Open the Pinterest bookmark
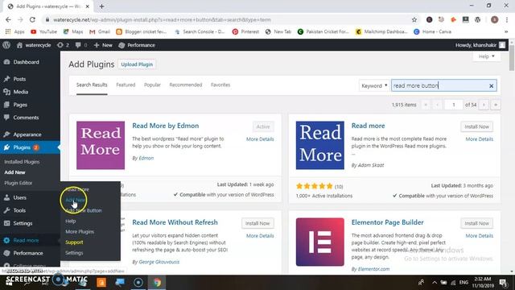Image resolution: width=515 pixels, height=290 pixels. coord(245,31)
